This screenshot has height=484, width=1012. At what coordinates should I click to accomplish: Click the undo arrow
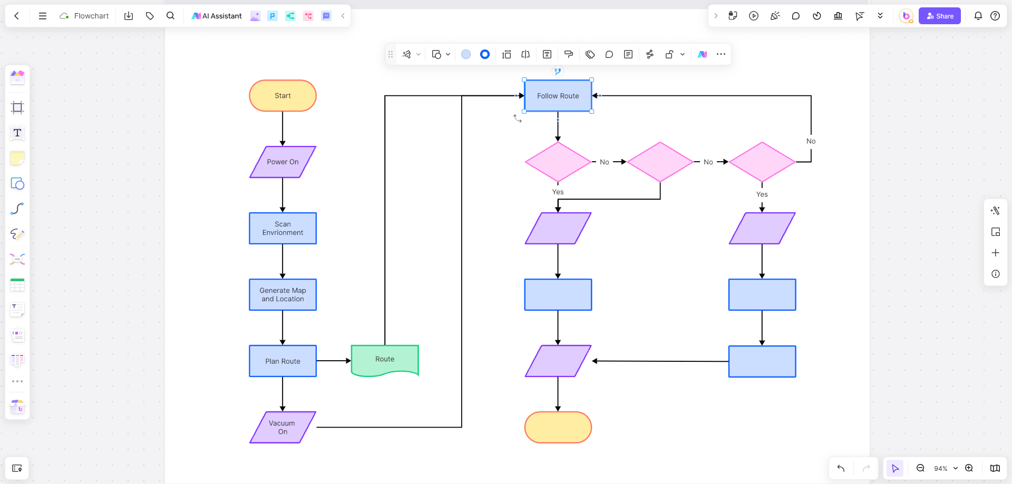[x=841, y=468]
